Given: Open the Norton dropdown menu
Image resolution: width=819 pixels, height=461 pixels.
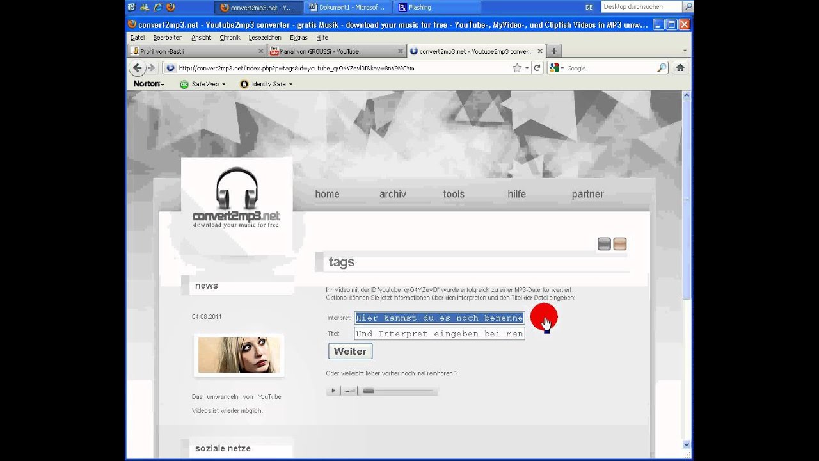Looking at the screenshot, I should (x=148, y=84).
